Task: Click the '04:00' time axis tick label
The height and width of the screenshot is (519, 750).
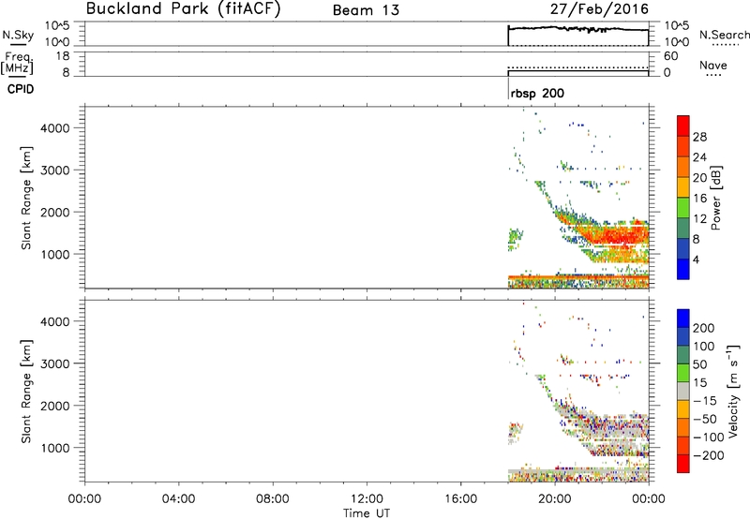Action: coord(178,499)
